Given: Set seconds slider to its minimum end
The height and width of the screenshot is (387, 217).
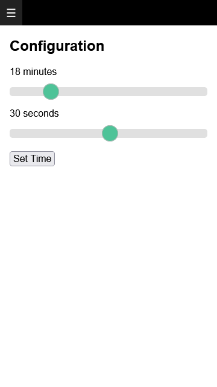Looking at the screenshot, I should (12, 133).
